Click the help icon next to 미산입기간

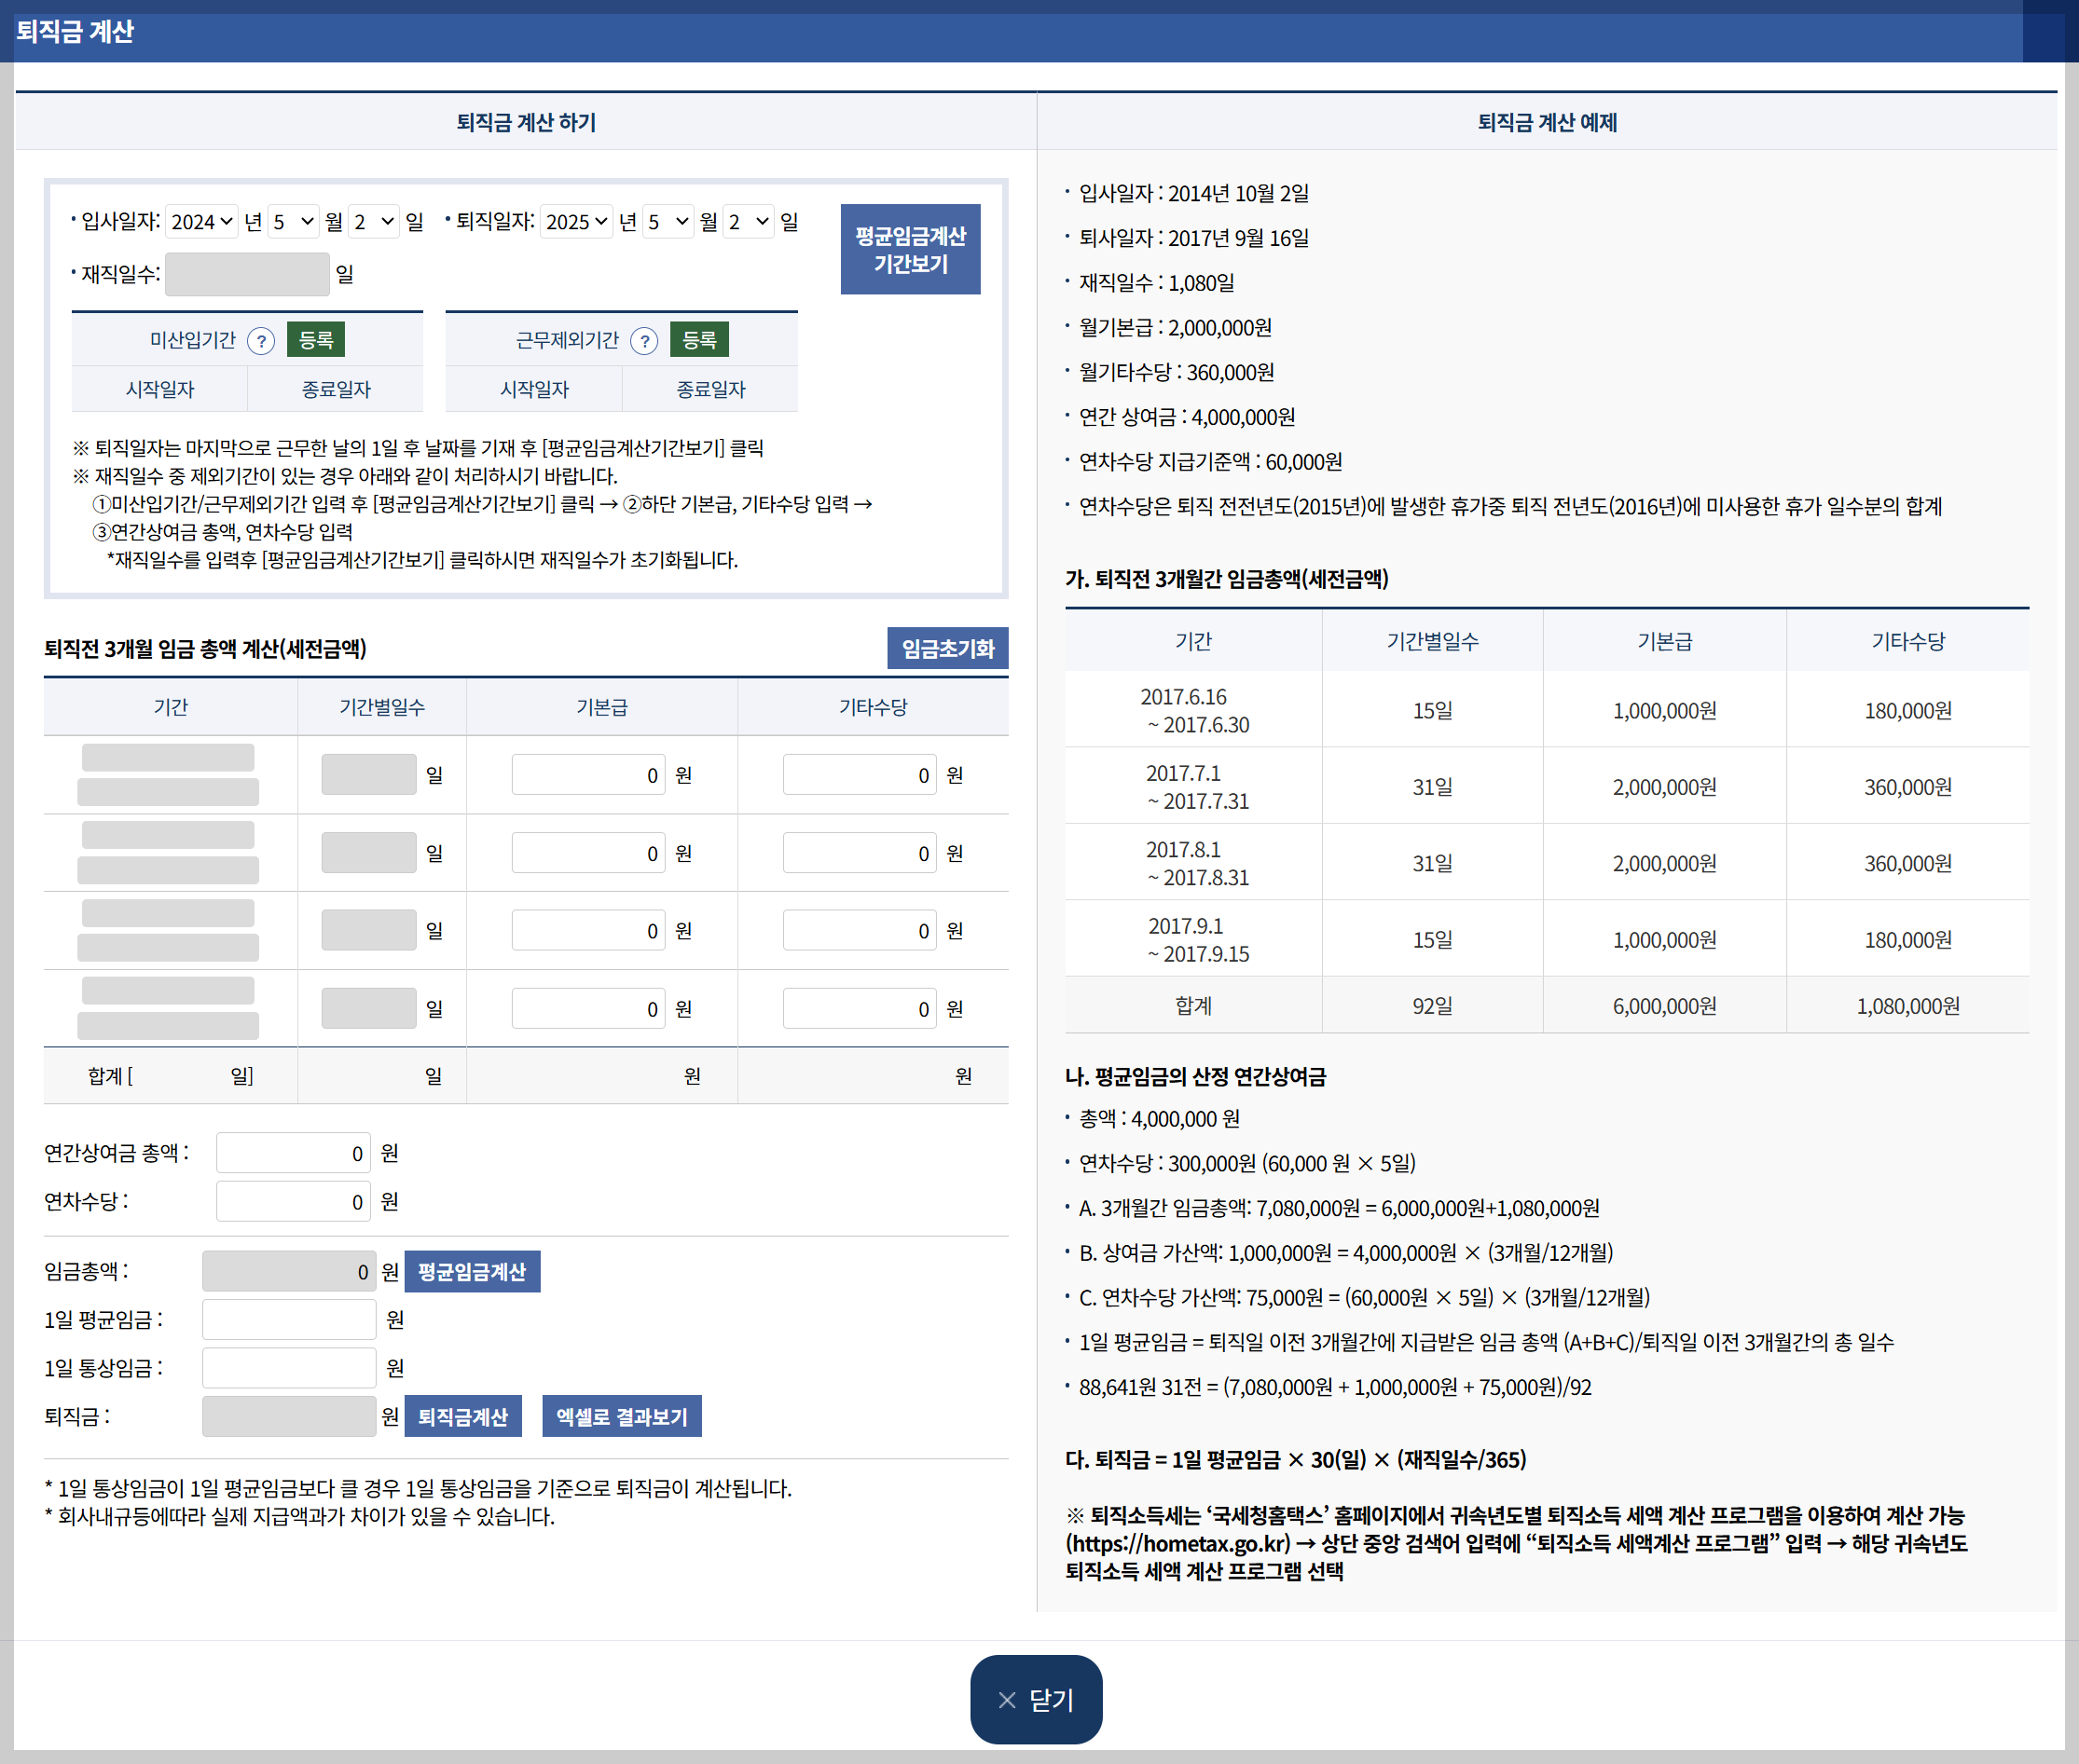(261, 341)
